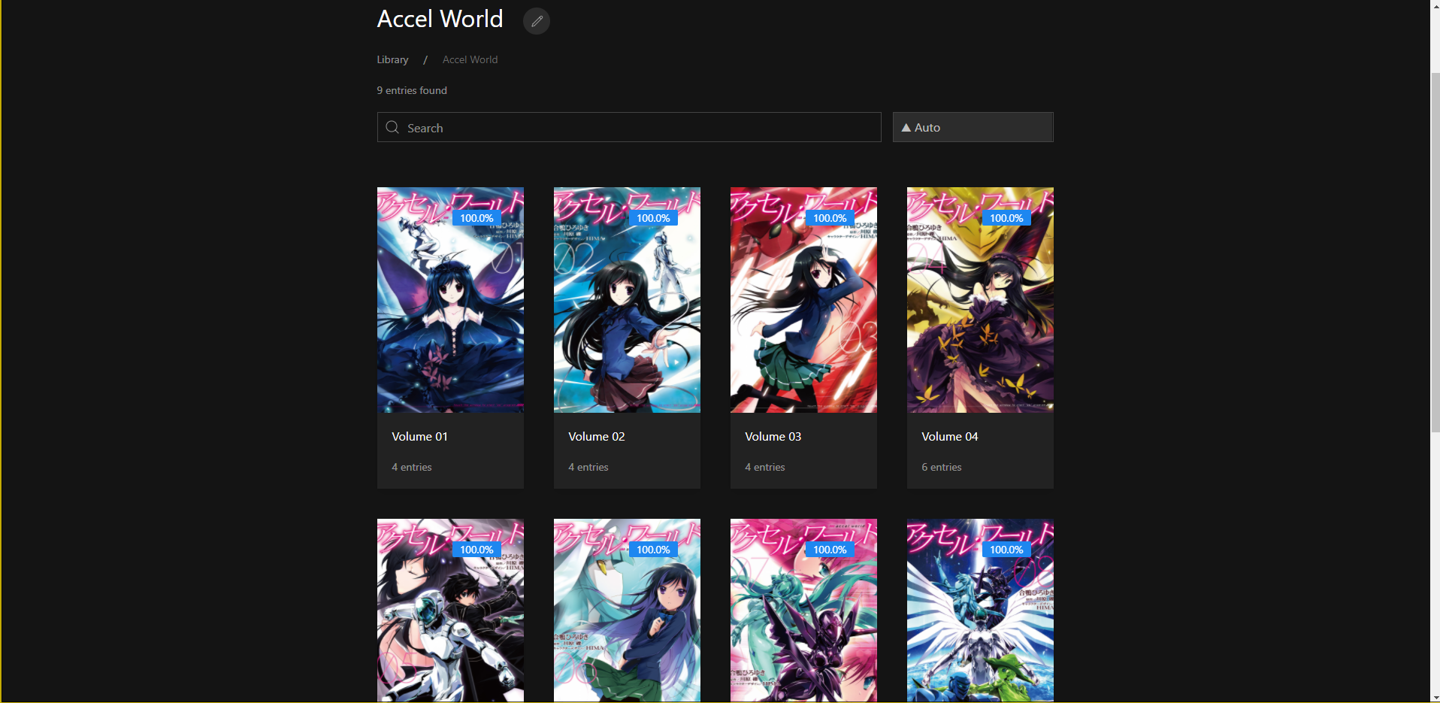Open the Auto sort dropdown
Screen dimensions: 1440x703
[973, 127]
